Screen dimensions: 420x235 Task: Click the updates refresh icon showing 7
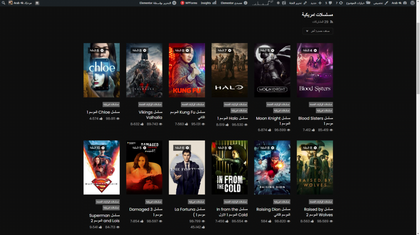click(x=341, y=3)
